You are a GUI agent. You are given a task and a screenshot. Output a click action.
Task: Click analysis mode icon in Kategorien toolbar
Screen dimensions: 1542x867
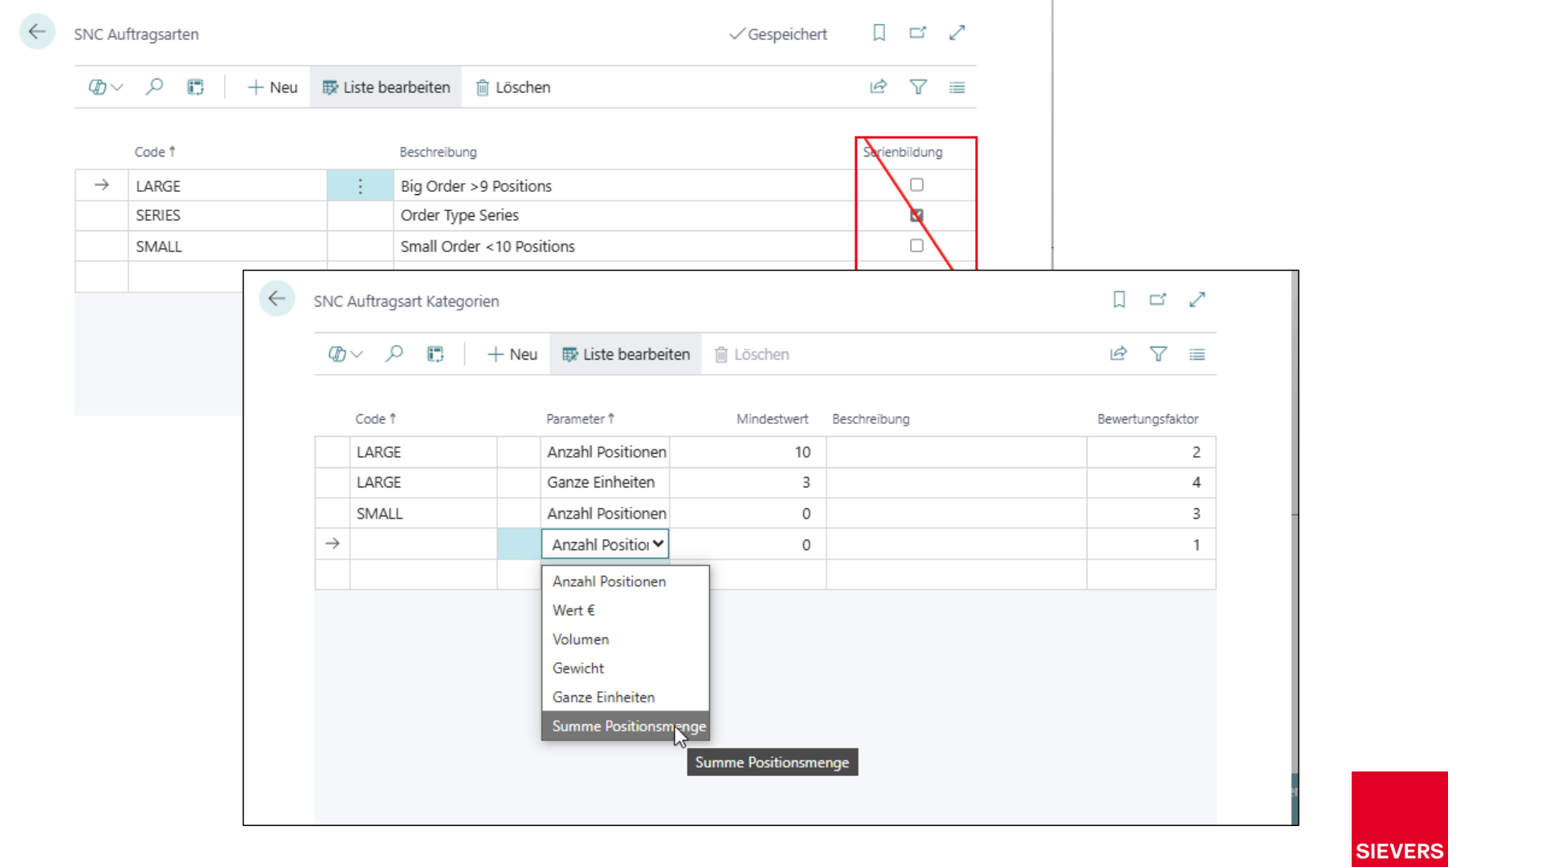[435, 354]
